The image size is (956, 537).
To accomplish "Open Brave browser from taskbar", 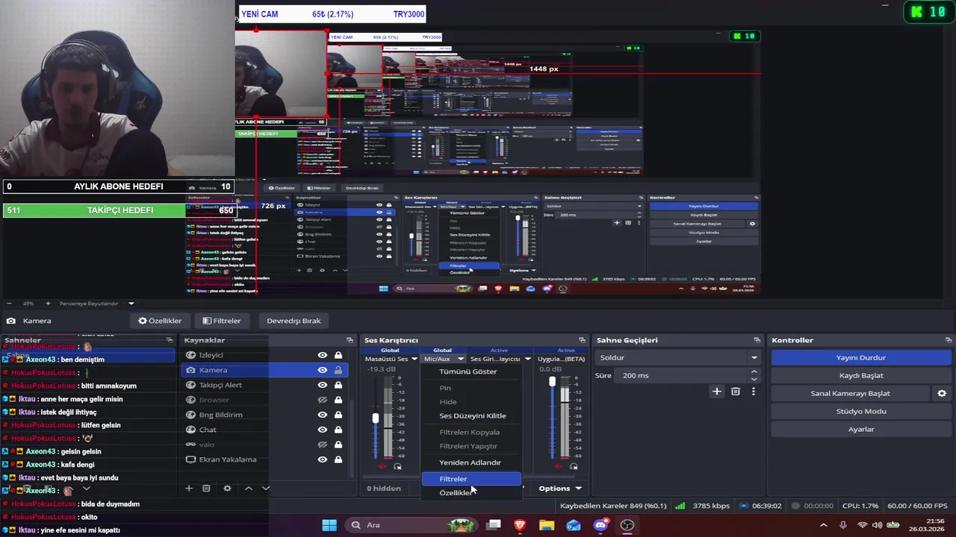I will pyautogui.click(x=520, y=525).
